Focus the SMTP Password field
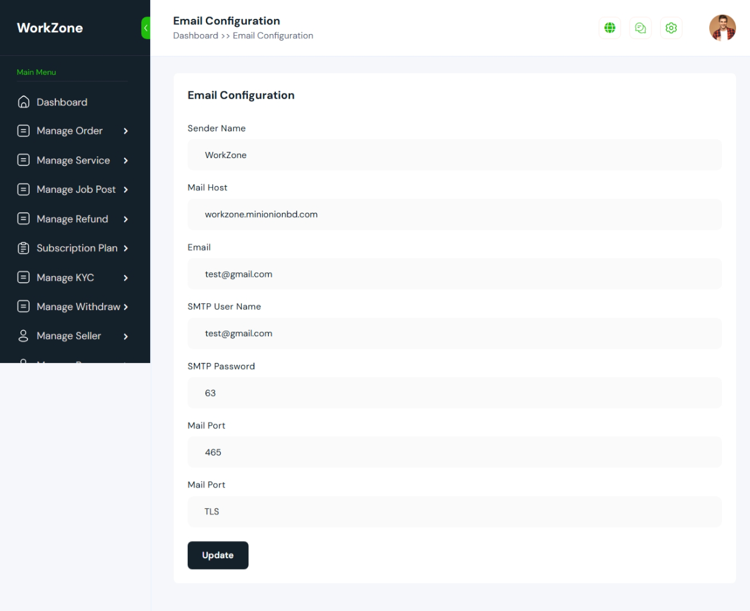The width and height of the screenshot is (750, 611). click(x=454, y=393)
